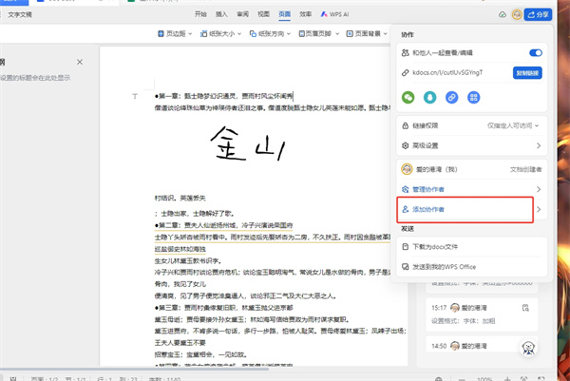Switch to the 插入 tab
The image size is (570, 381).
click(221, 14)
